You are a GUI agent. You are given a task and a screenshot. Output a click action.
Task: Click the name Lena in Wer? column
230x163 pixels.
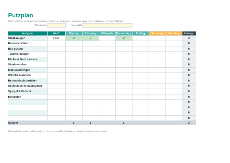[x=56, y=38]
